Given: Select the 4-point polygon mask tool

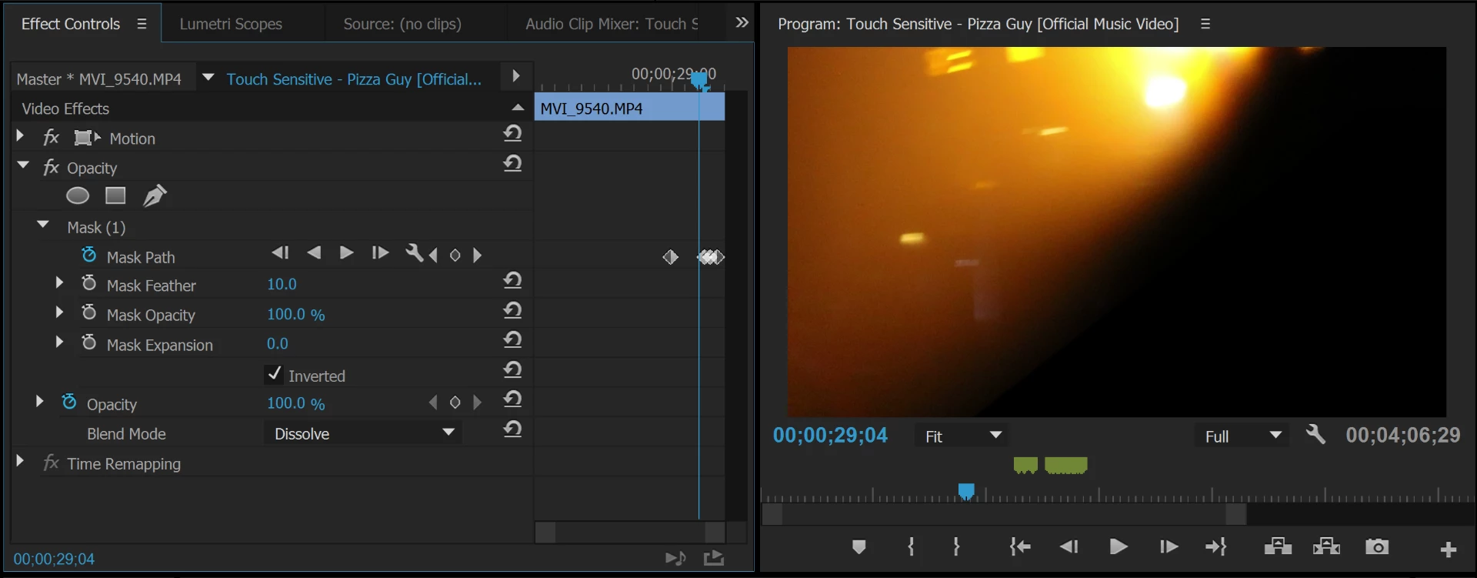Looking at the screenshot, I should point(115,195).
